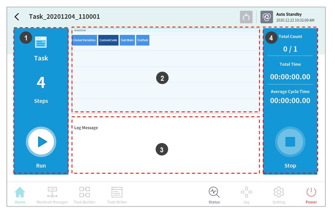Select the CustomCode step block

[x=108, y=40]
